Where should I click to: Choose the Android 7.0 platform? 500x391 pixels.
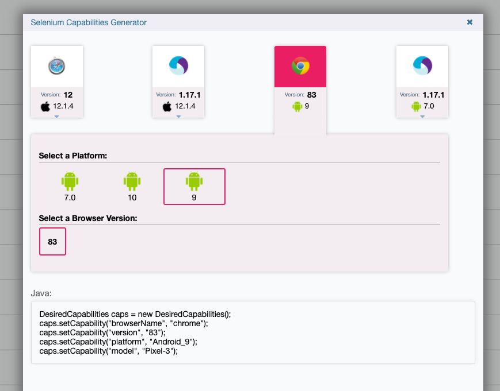(70, 187)
